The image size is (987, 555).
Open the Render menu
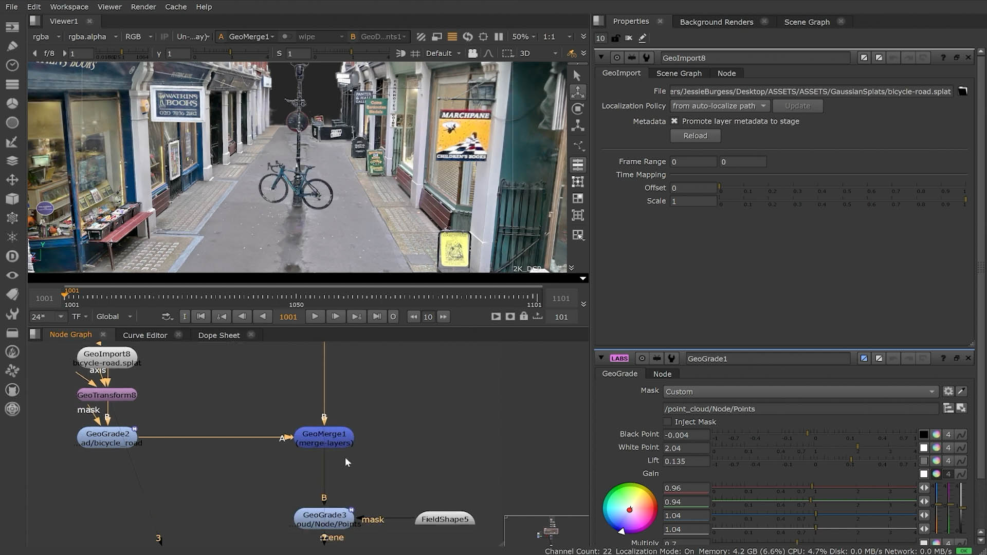(x=143, y=7)
